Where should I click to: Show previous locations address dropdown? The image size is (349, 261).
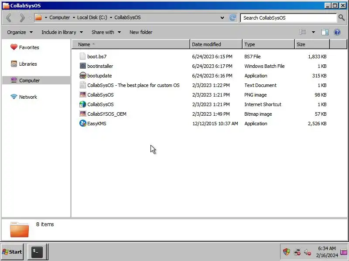point(222,18)
